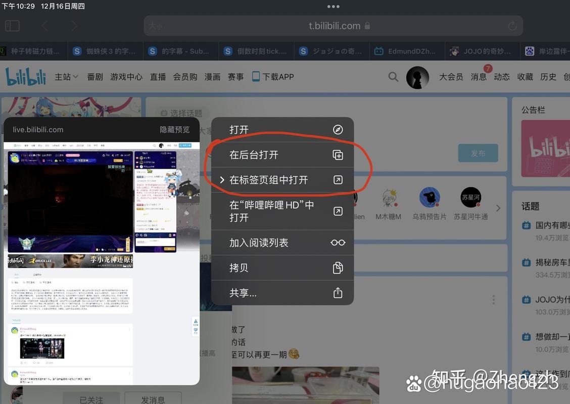Switch to the ジョジョの奇 tab
This screenshot has width=570, height=404.
(x=332, y=51)
